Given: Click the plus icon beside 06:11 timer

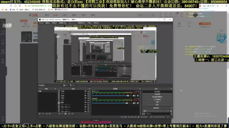Looking at the screenshot, I should point(113,122).
